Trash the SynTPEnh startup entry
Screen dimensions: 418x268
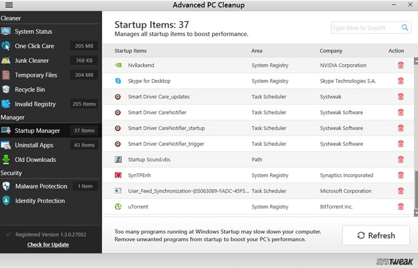click(401, 175)
